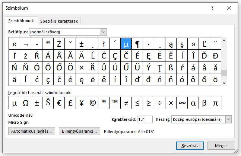Click the Karakterkód code input field
This screenshot has height=156, width=241.
[x=145, y=119]
